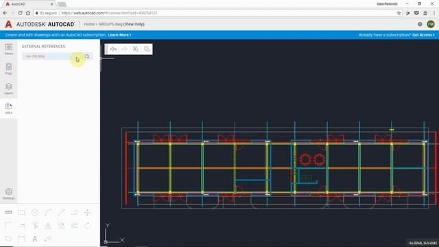Screen dimensions: 439x247
Task: Click the Learn More link in banner
Action: (x=119, y=35)
